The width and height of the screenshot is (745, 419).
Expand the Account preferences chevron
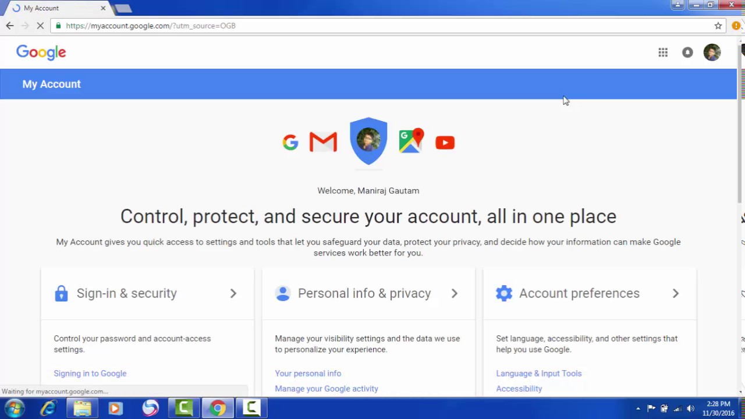pos(676,293)
